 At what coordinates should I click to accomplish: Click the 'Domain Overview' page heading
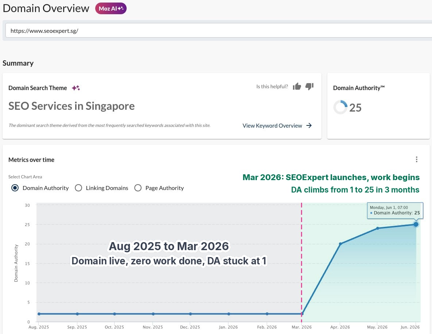pyautogui.click(x=46, y=8)
